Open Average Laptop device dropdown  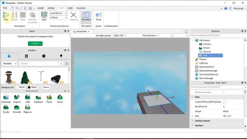111,36
